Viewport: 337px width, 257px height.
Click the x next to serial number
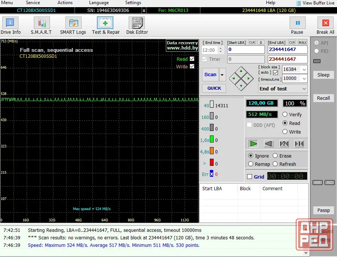point(144,11)
